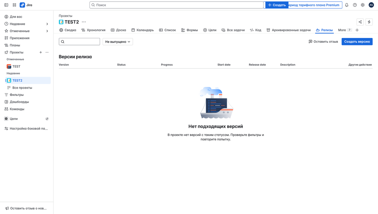Click the ellipsis next to TEST2 title
This screenshot has height=214, width=378.
[x=84, y=22]
